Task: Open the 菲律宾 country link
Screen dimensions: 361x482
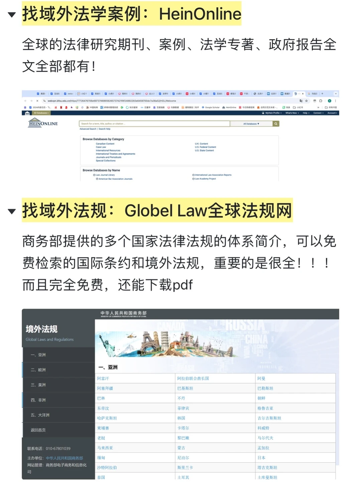Action: coord(183,408)
